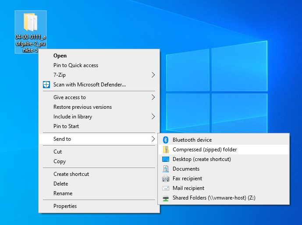
Task: Click the Shared Folders network drive icon
Action: point(166,198)
